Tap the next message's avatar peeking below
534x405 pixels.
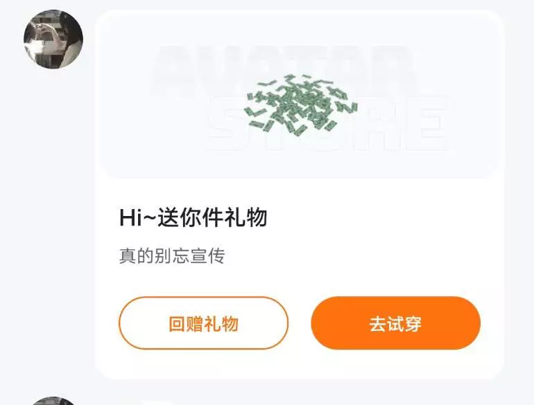click(53, 401)
